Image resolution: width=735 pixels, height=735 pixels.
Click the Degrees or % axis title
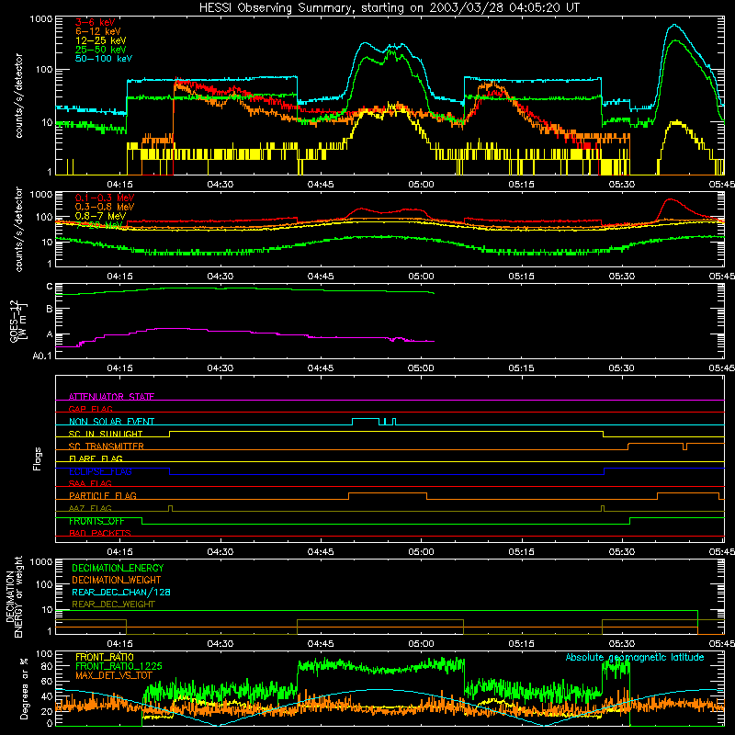pyautogui.click(x=24, y=688)
